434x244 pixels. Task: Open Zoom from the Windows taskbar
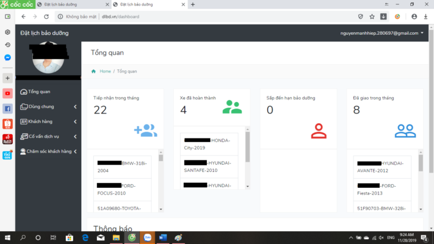(147, 237)
